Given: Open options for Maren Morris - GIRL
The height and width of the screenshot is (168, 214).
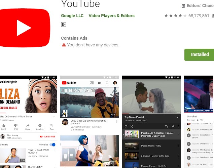Looking at the screenshot, I should [x=178, y=145].
